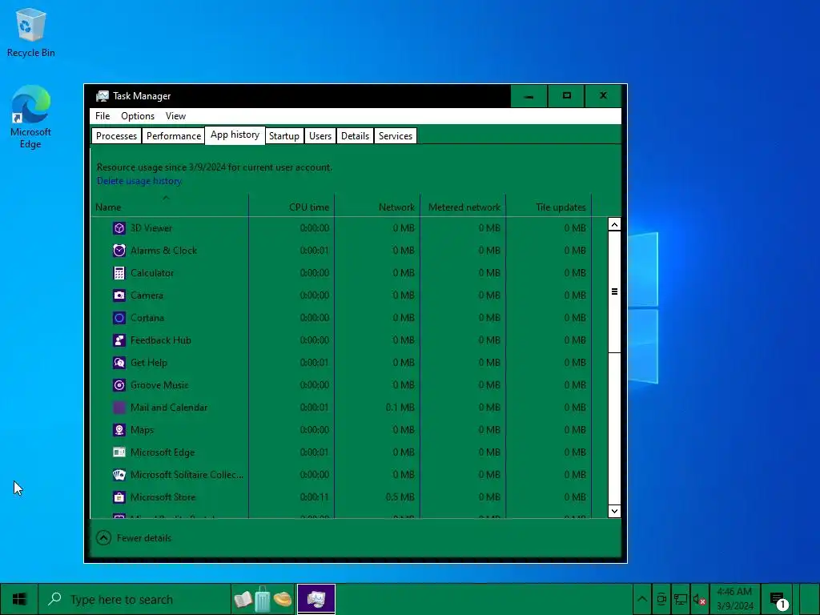Image resolution: width=820 pixels, height=615 pixels.
Task: Sort by the Name column header
Action: (170, 207)
